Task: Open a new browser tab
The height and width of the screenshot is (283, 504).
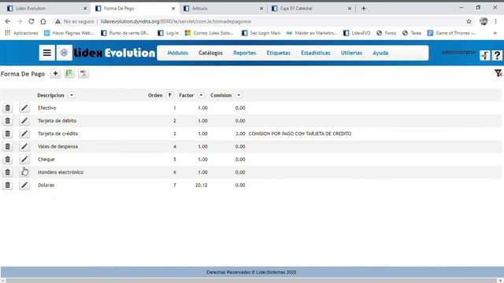Action: click(x=364, y=9)
